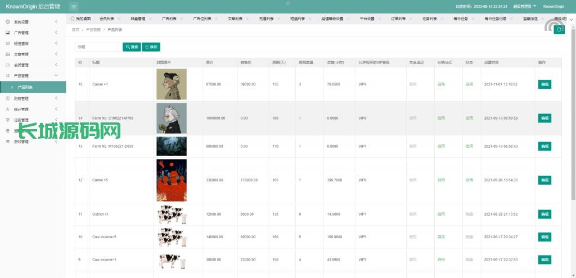Click the hamburger menu toggle icon
This screenshot has width=576, height=278.
pyautogui.click(x=74, y=6)
